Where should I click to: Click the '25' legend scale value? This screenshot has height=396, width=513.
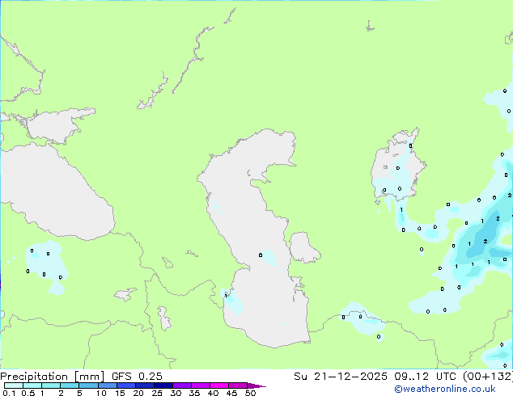[157, 393]
